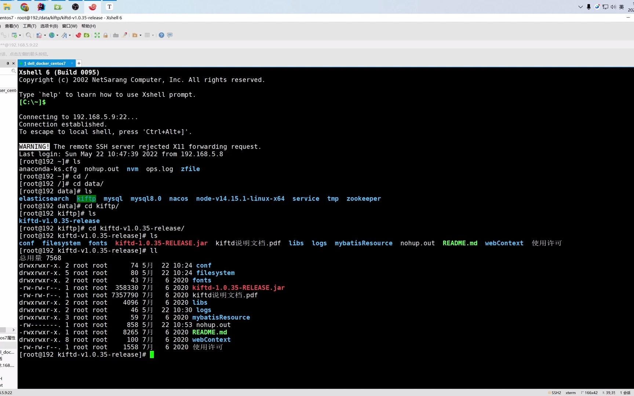The height and width of the screenshot is (396, 634).
Task: Click the speech bubble feedback icon
Action: 170,35
